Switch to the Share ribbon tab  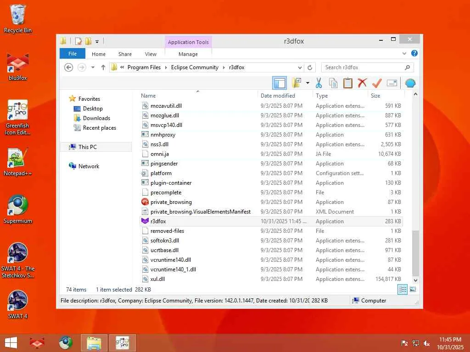[125, 54]
